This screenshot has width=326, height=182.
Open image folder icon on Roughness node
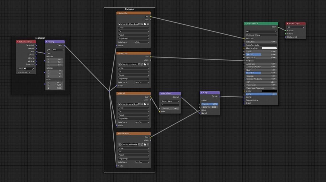click(x=145, y=64)
